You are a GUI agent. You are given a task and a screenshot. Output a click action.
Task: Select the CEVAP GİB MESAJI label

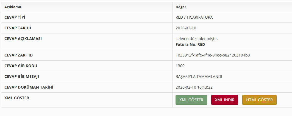pos(22,77)
